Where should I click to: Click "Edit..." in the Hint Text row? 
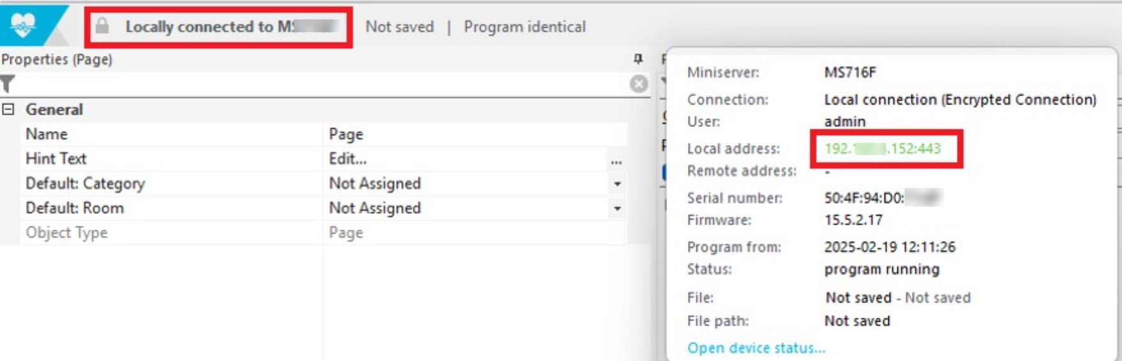click(x=348, y=159)
